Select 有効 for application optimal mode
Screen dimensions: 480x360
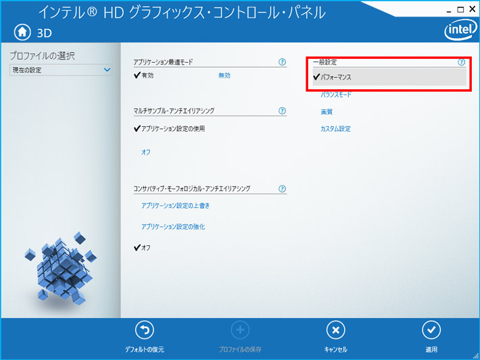(144, 75)
